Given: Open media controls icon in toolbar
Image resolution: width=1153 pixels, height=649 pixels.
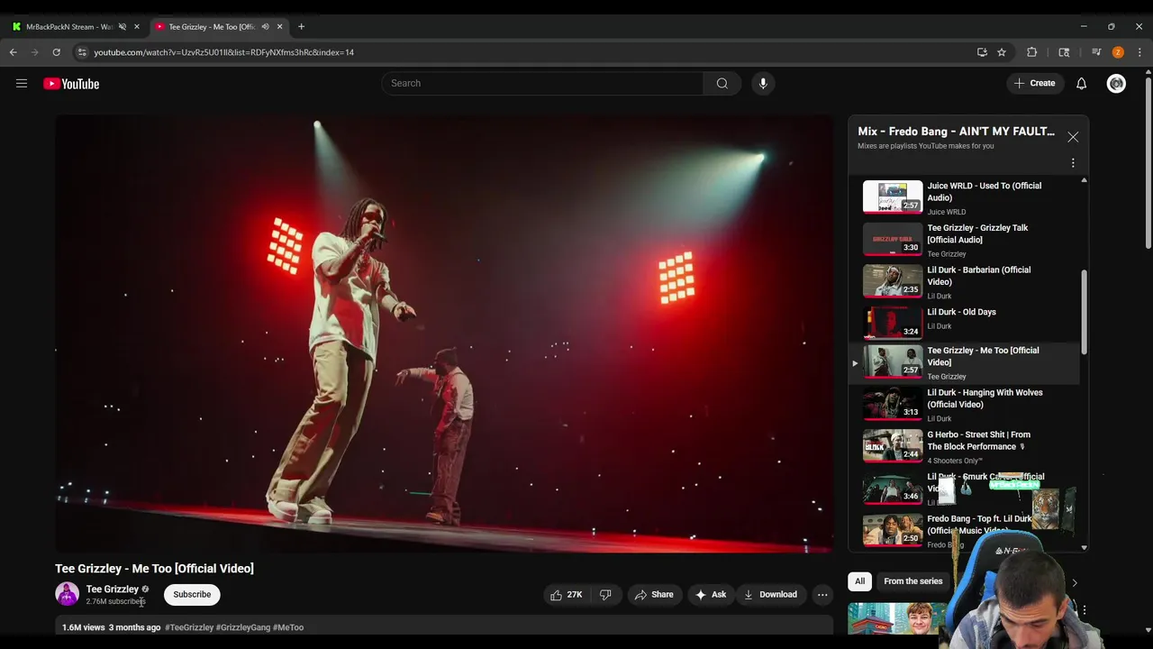Looking at the screenshot, I should point(1096,52).
